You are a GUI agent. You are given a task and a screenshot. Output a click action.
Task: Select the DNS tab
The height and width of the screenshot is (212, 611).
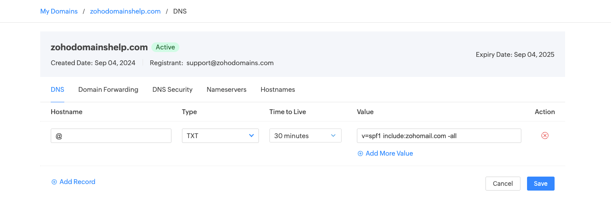[57, 90]
